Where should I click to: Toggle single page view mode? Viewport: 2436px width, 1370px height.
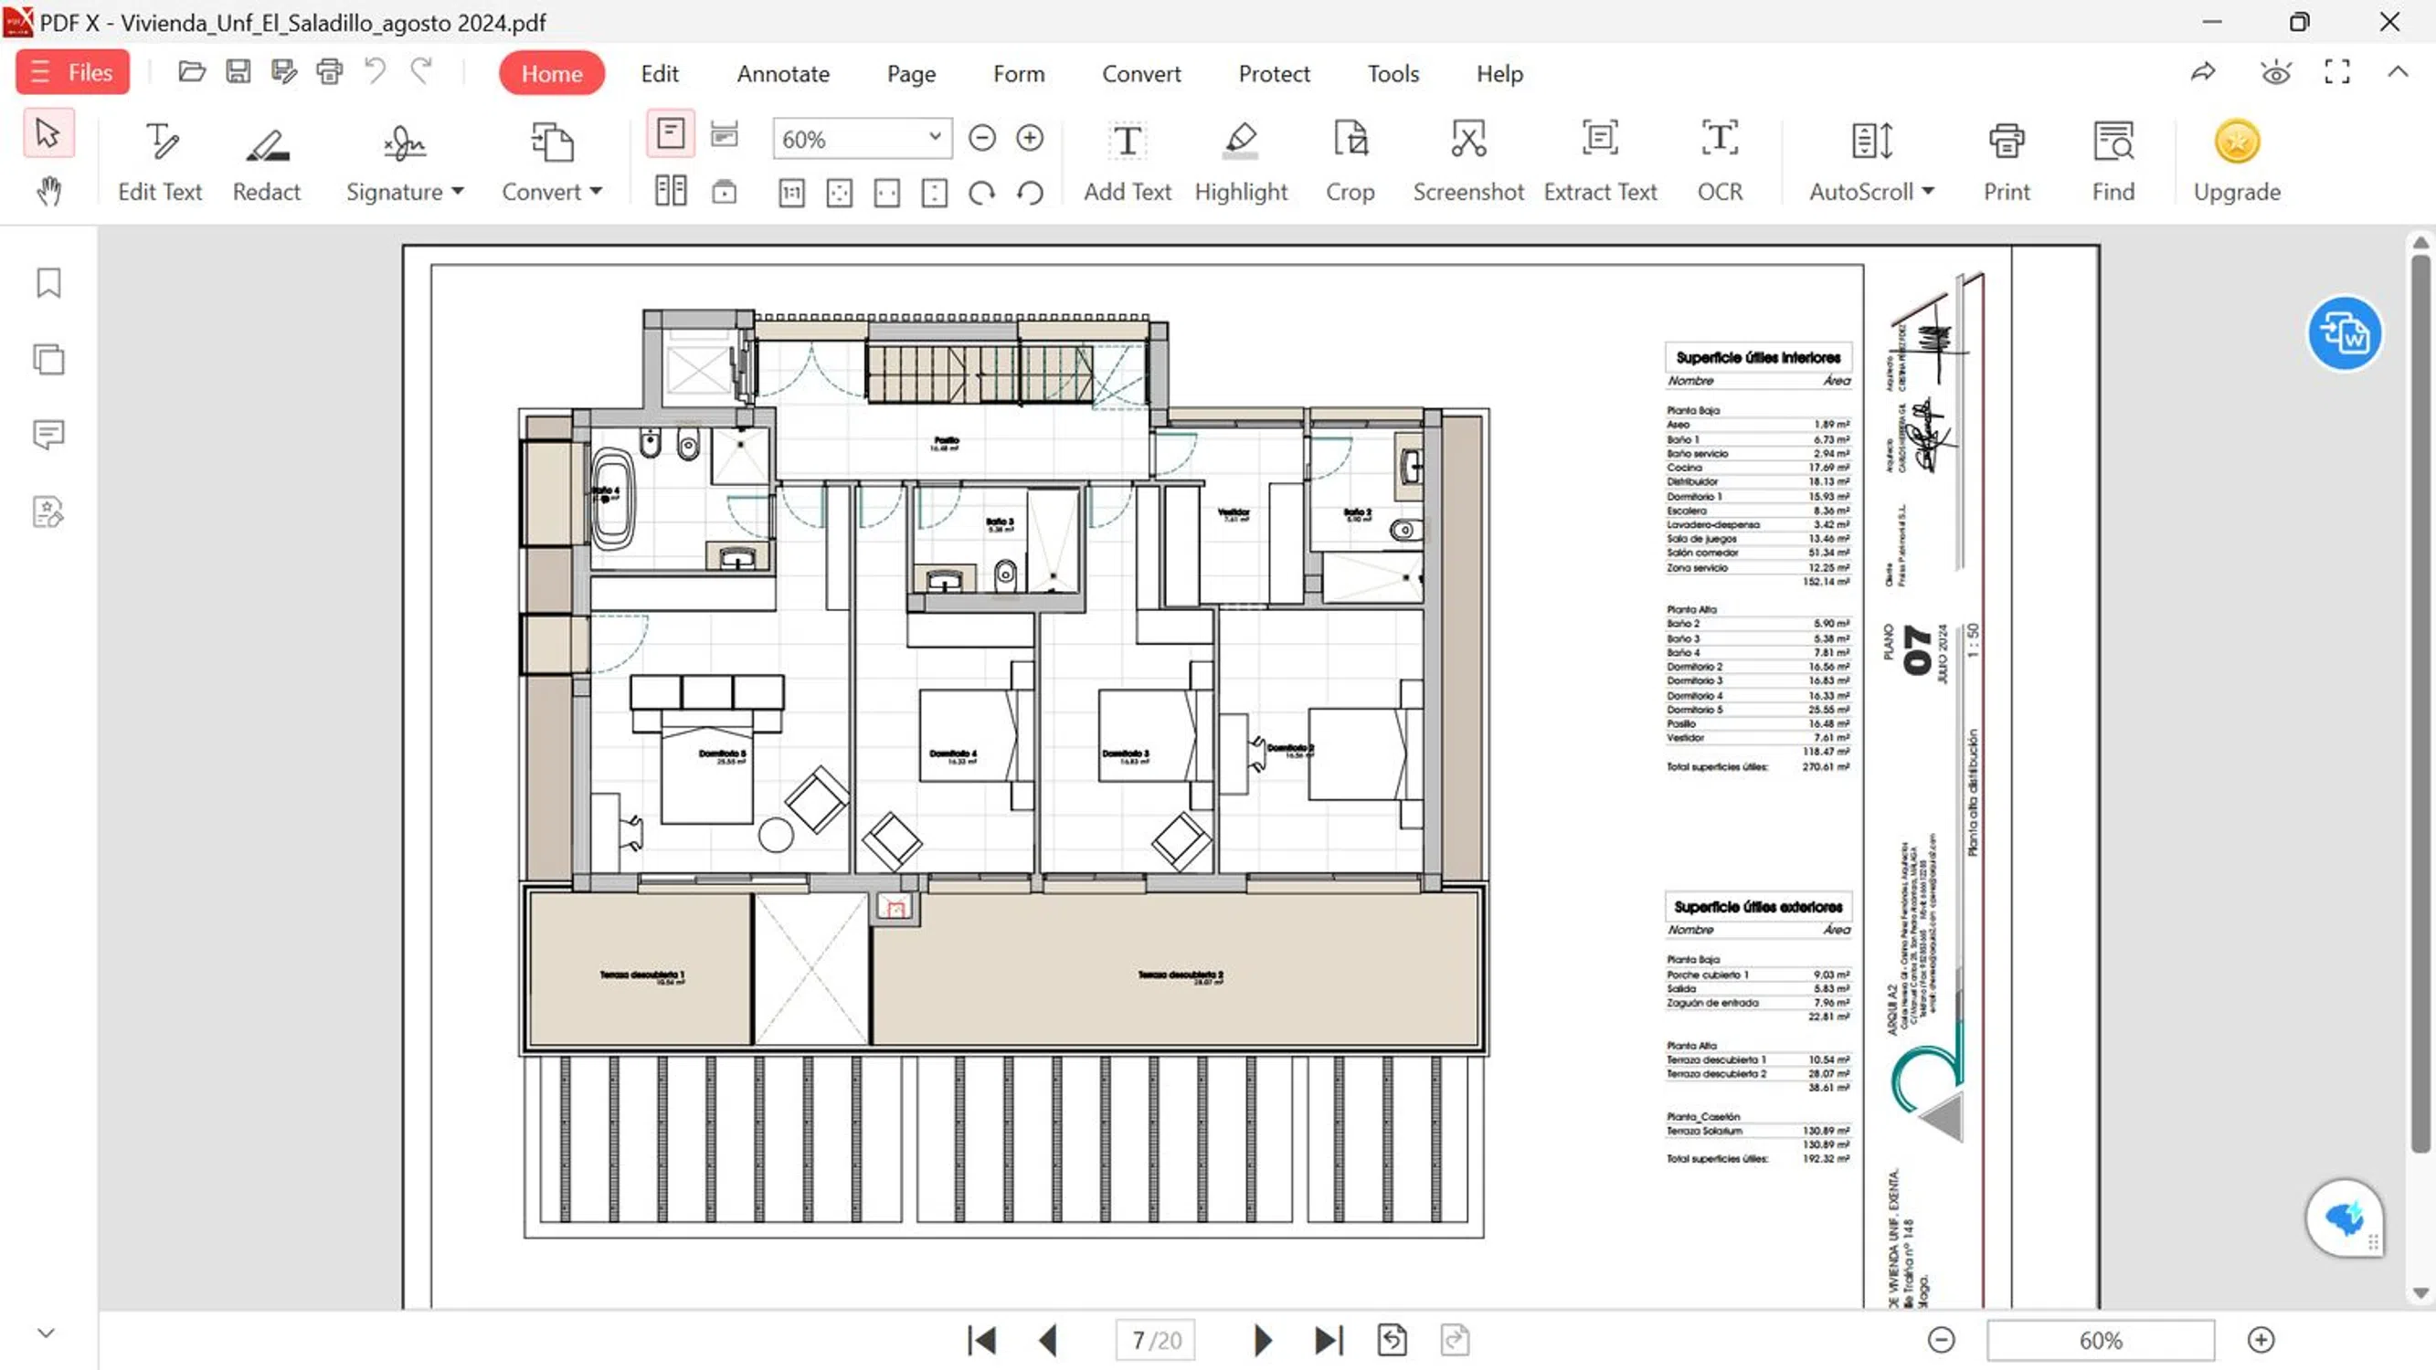[671, 133]
